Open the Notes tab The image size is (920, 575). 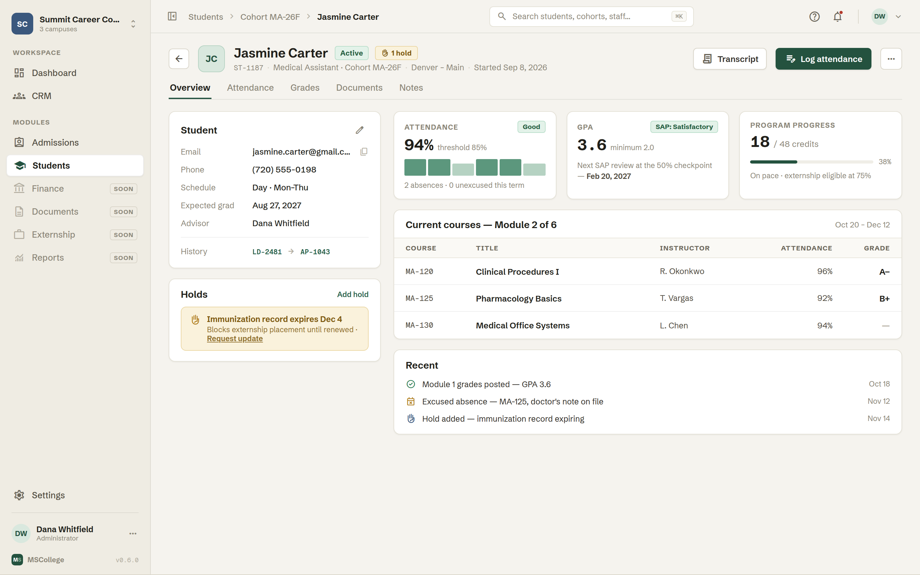[411, 88]
